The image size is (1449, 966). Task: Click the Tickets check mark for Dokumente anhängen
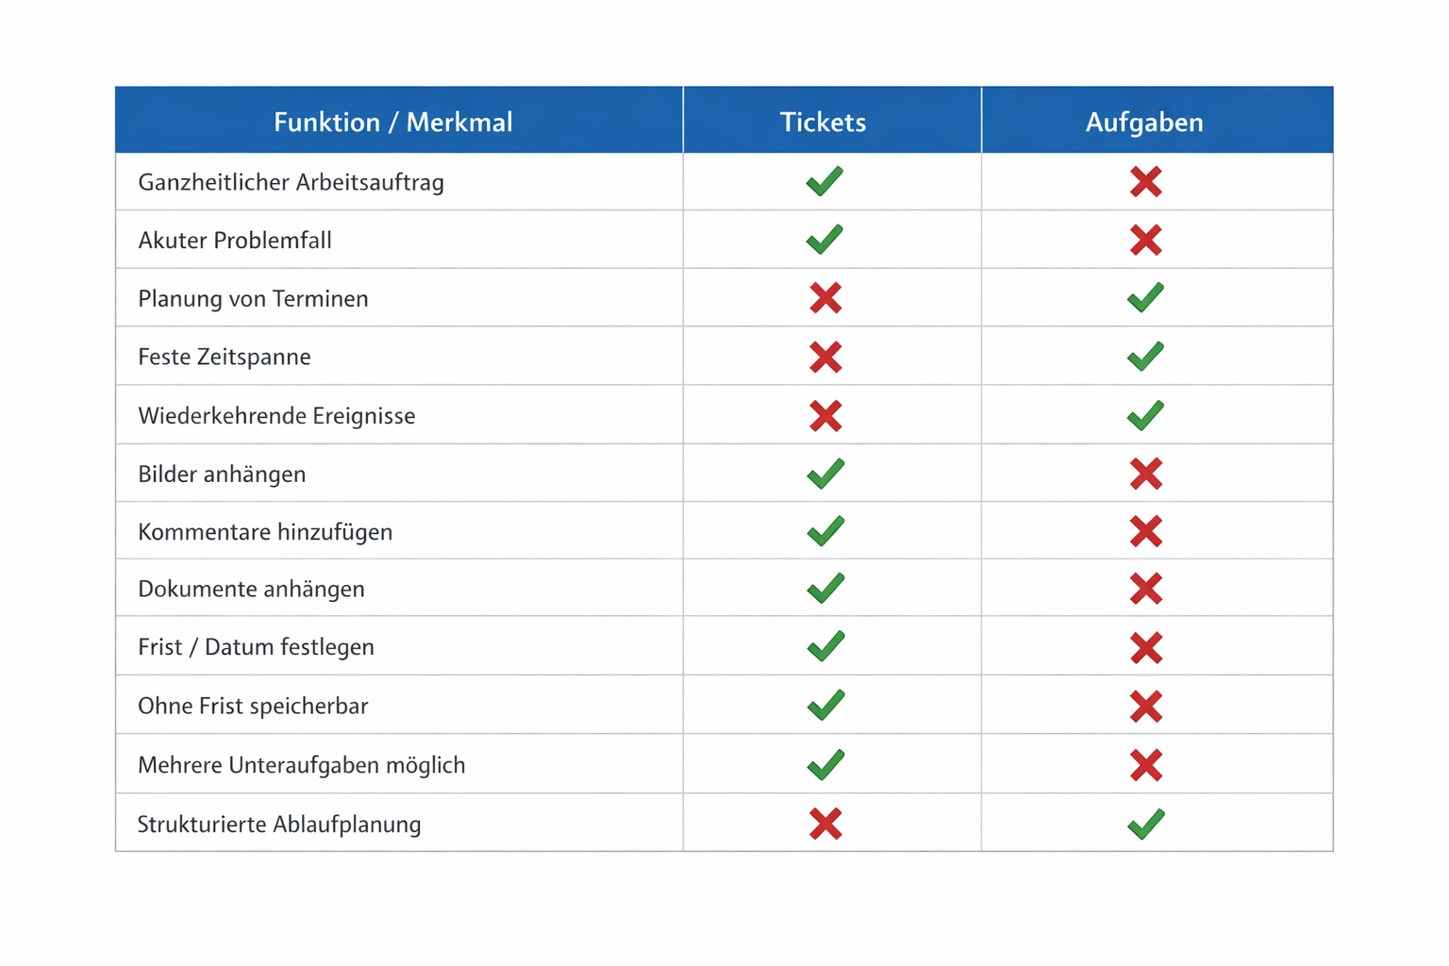click(825, 589)
